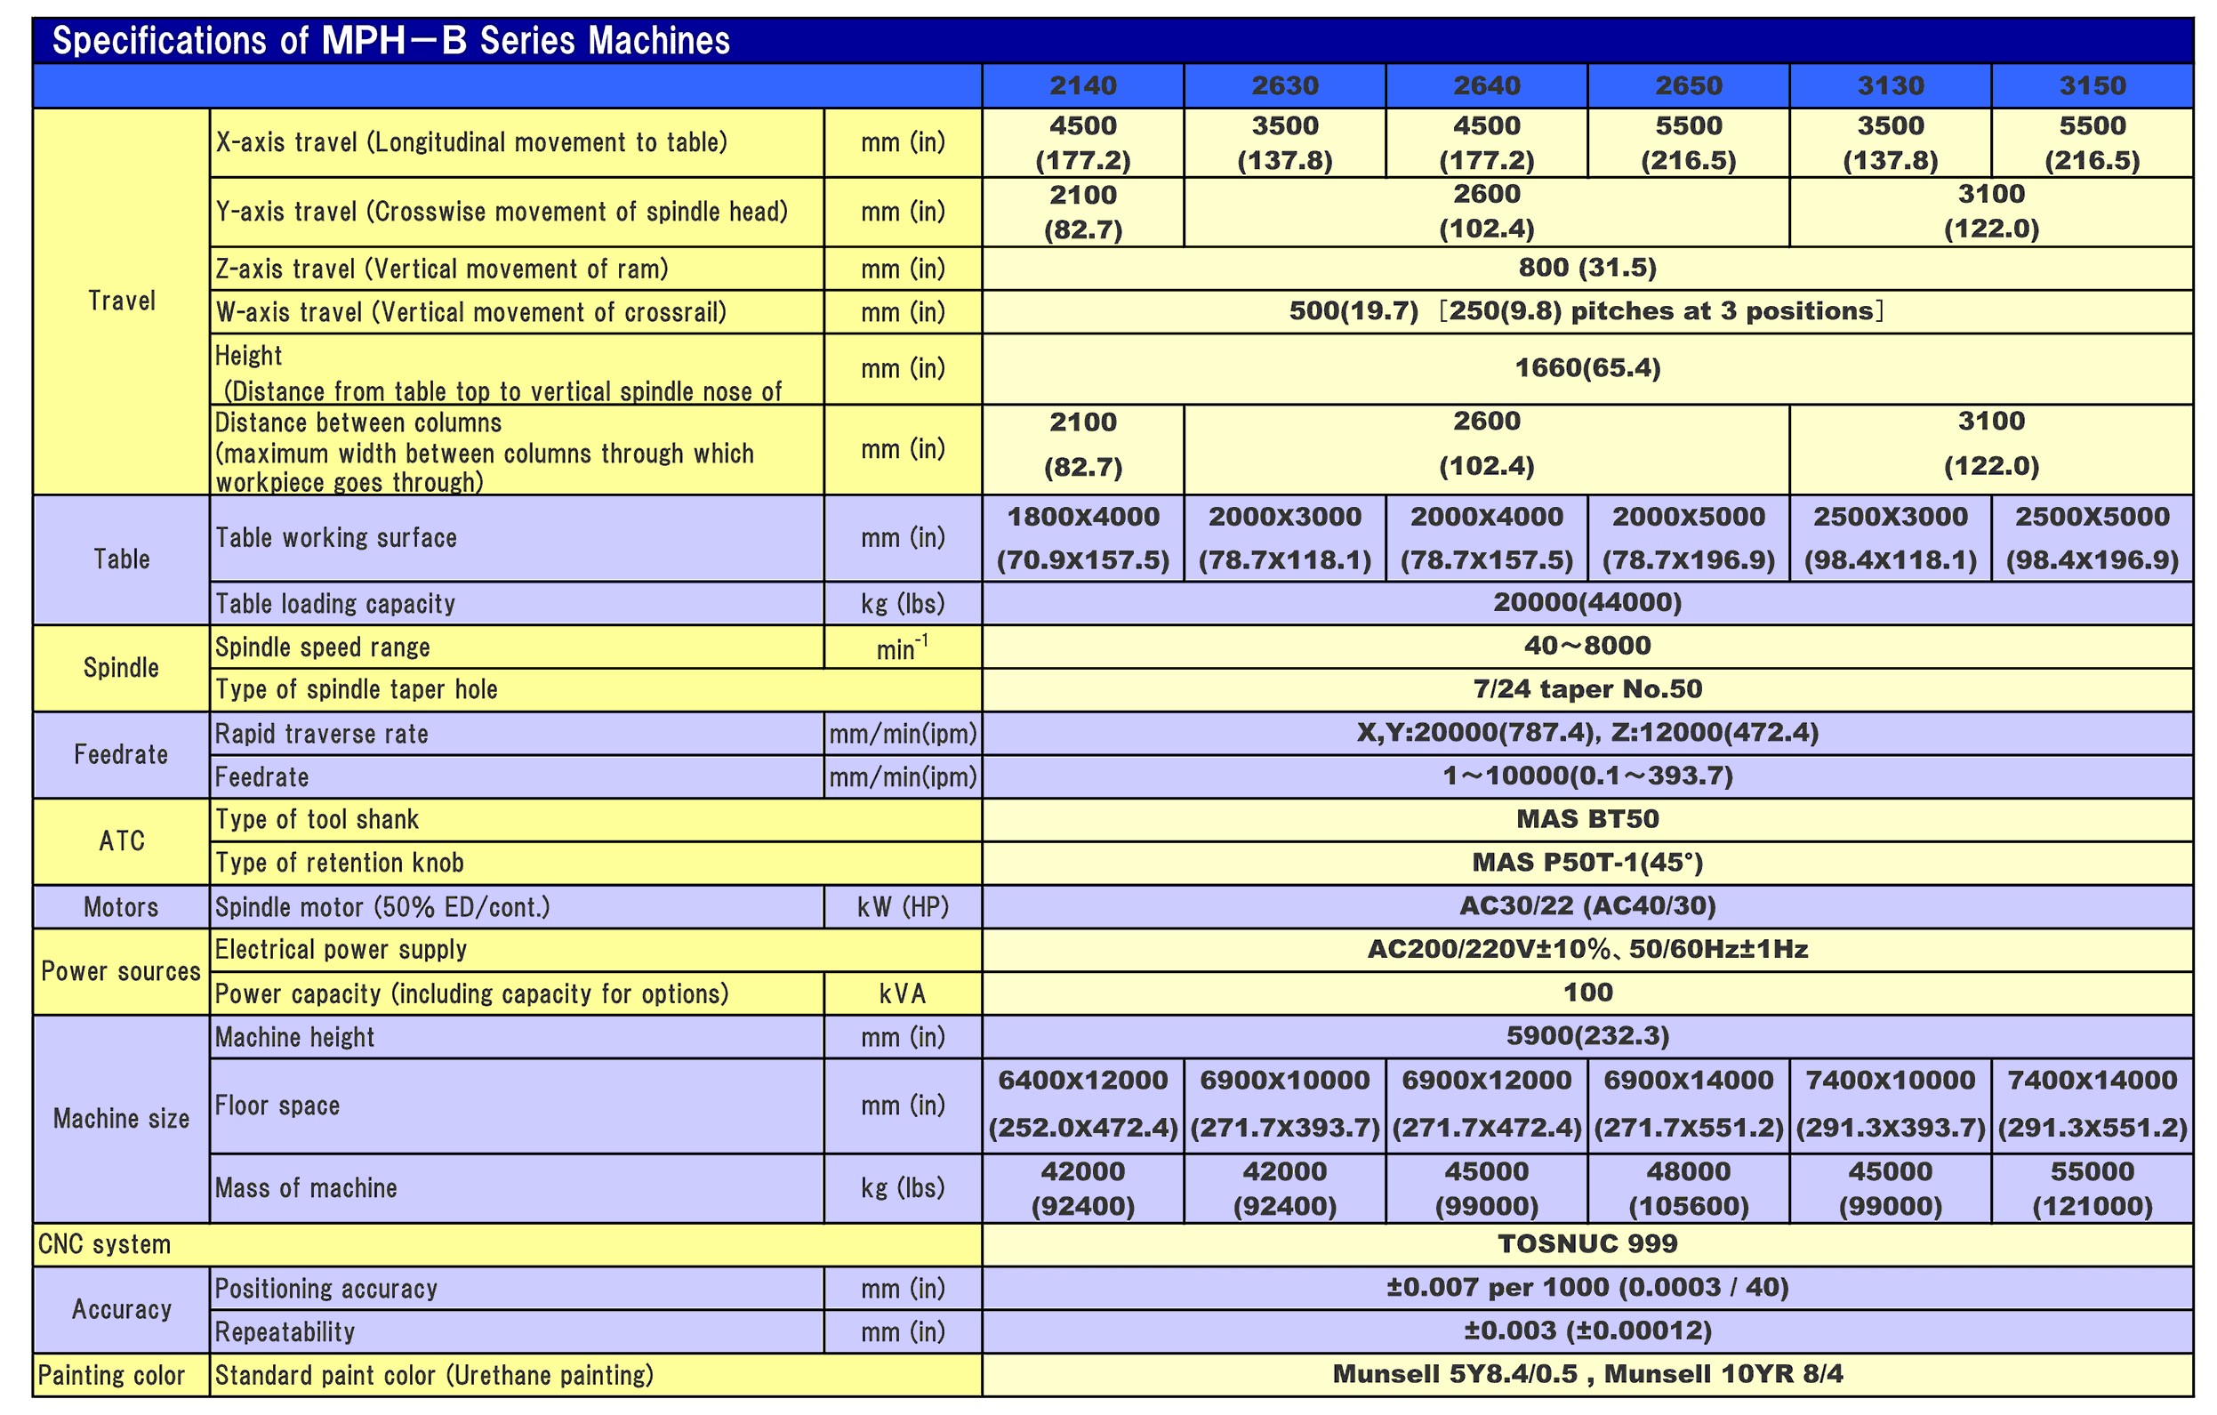Screen dimensions: 2217x1415
Task: Click the 3130 model column header
Action: [1890, 85]
